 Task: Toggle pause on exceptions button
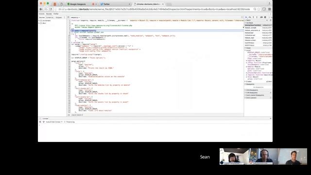265,17
